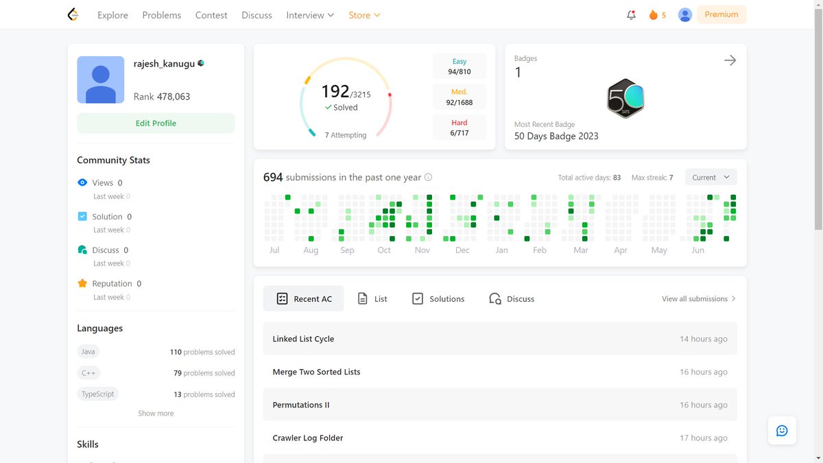This screenshot has width=823, height=463.
Task: Click the submissions info circle icon
Action: tap(428, 177)
